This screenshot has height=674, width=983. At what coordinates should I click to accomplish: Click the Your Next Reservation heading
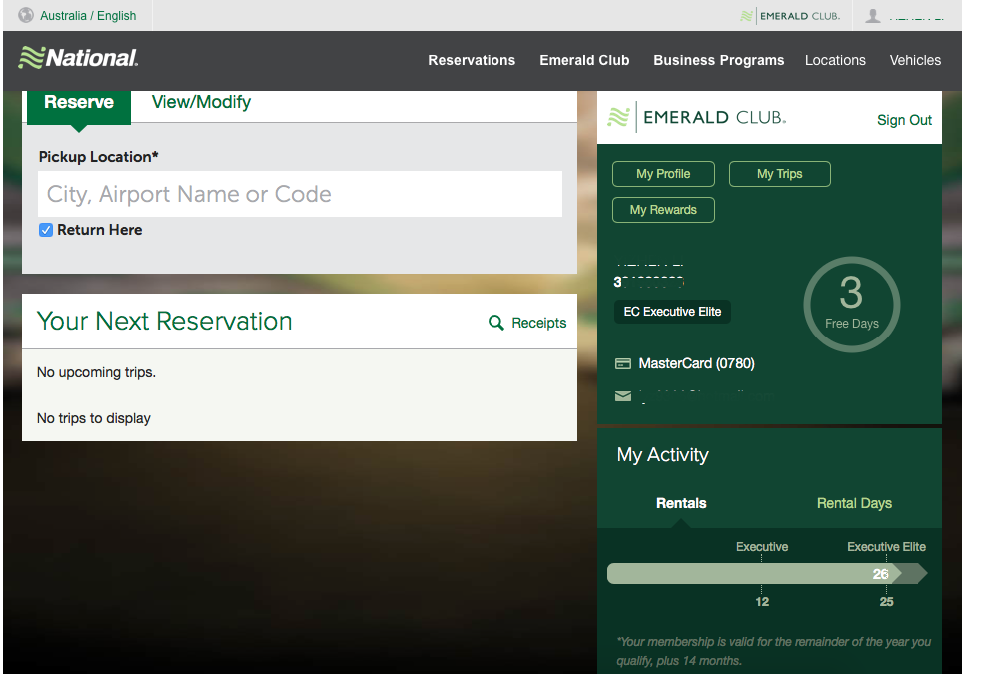(164, 321)
